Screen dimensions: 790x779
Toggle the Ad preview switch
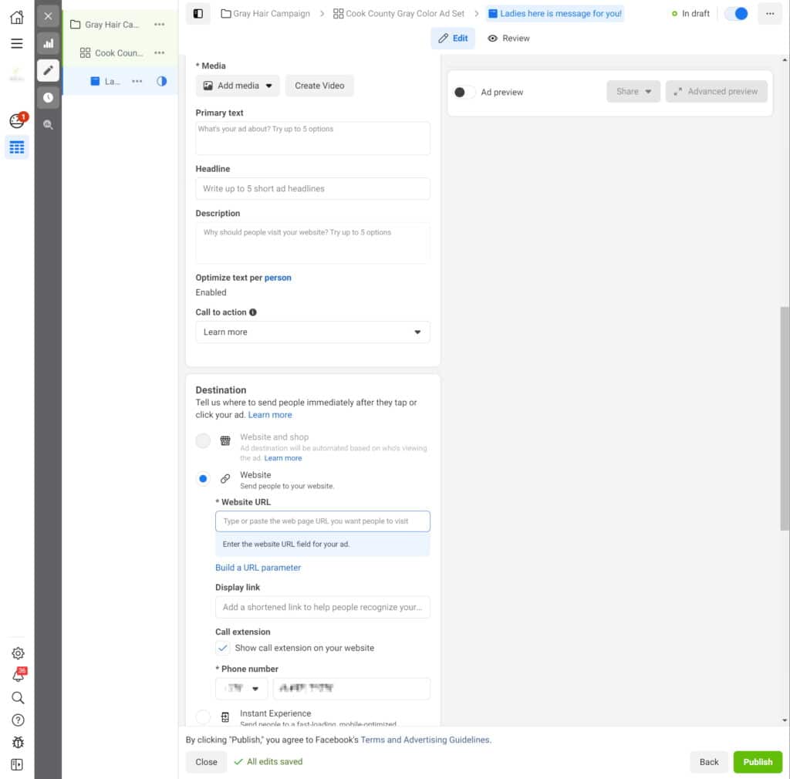464,92
